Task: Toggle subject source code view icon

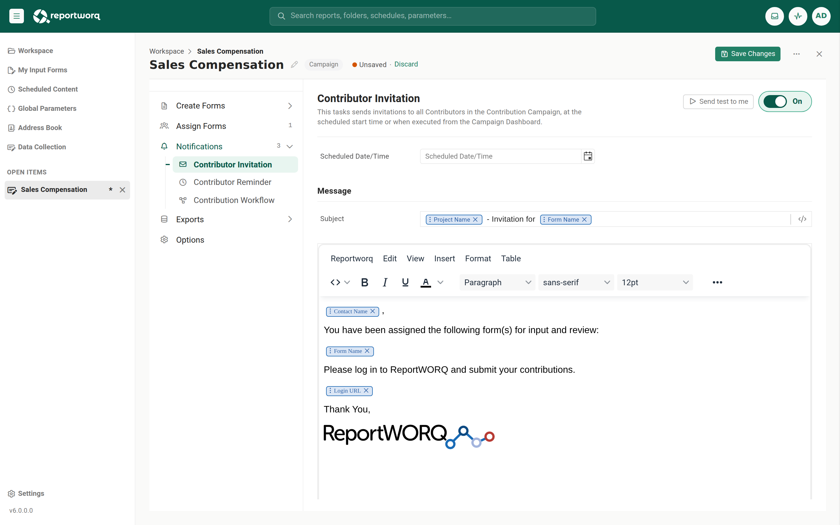Action: coord(802,219)
